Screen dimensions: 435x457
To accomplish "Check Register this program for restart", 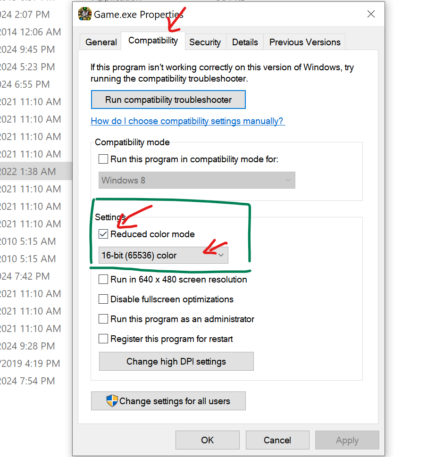I will tap(103, 339).
